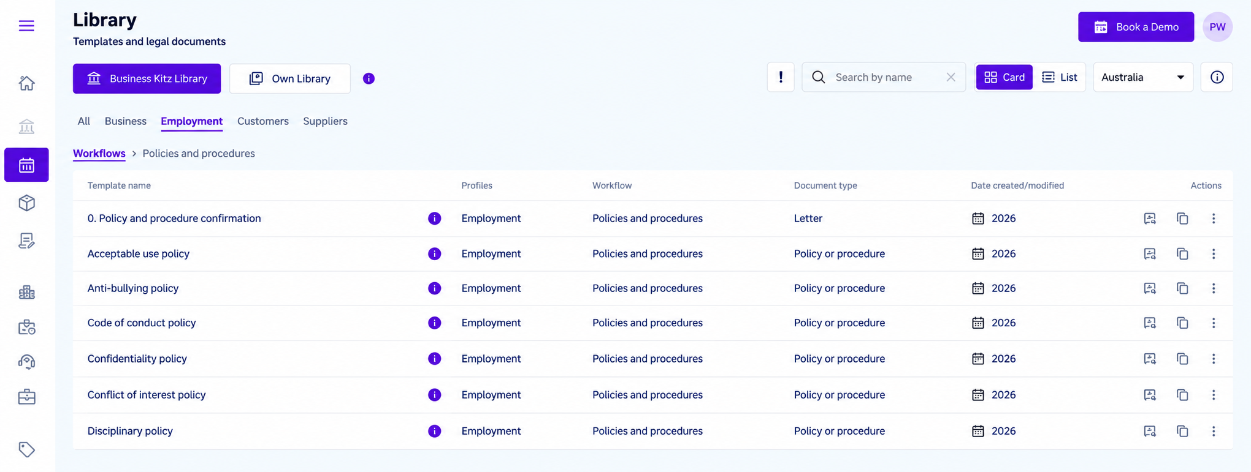Open more actions for Confidentiality policy

1214,359
